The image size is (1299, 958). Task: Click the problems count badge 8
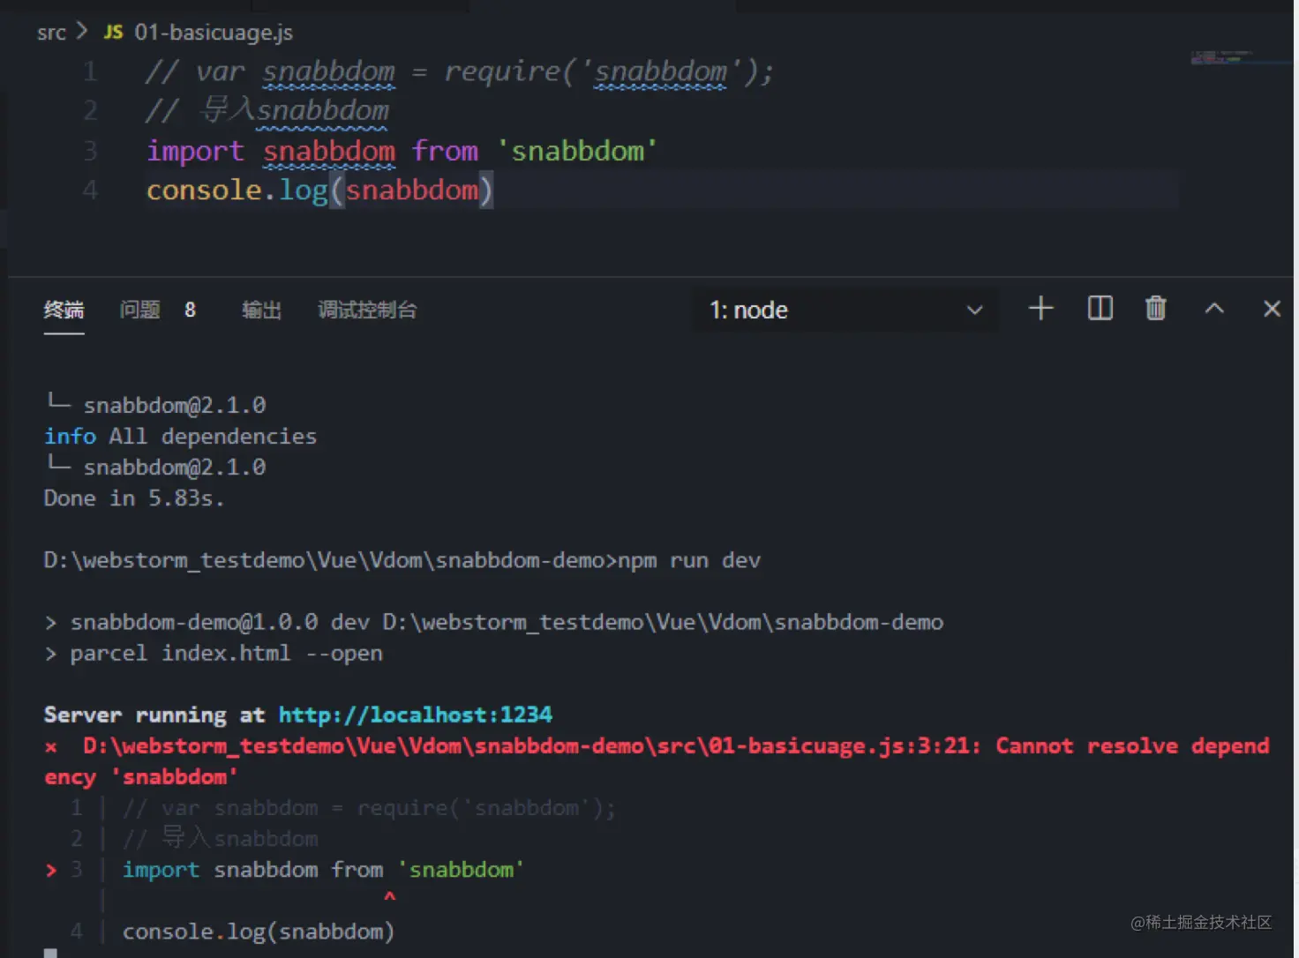point(190,310)
